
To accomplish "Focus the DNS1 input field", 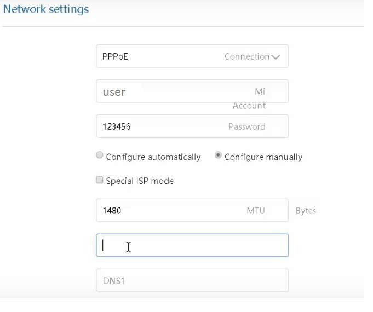I will coord(192,280).
